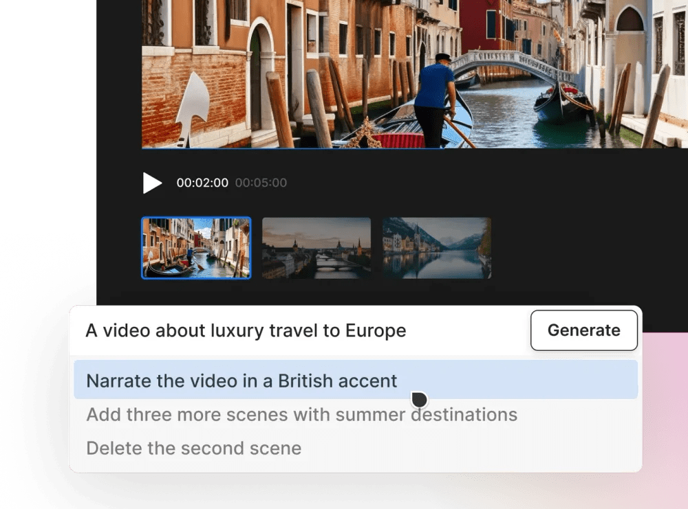The height and width of the screenshot is (509, 688).
Task: Choose "Add three more scenes with summer destinations"
Action: pos(301,414)
